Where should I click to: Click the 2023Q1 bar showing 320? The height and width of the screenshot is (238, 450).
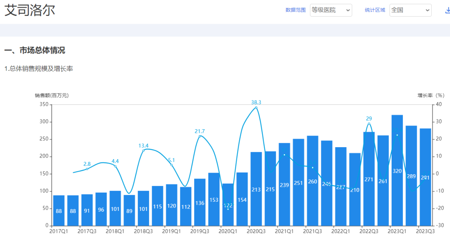click(397, 170)
